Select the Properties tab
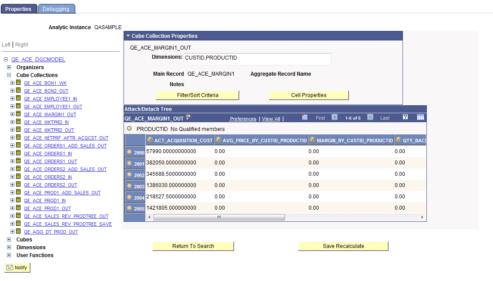 (19, 8)
